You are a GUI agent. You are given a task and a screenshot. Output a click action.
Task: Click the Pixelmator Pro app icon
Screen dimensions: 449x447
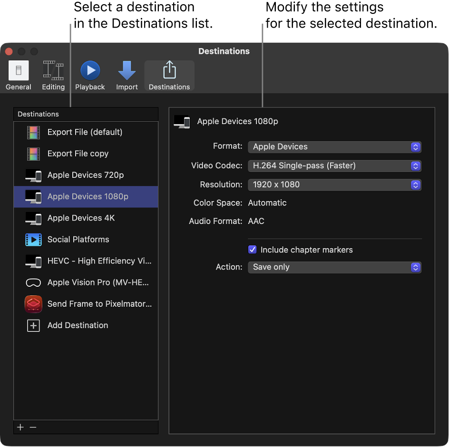tap(33, 304)
